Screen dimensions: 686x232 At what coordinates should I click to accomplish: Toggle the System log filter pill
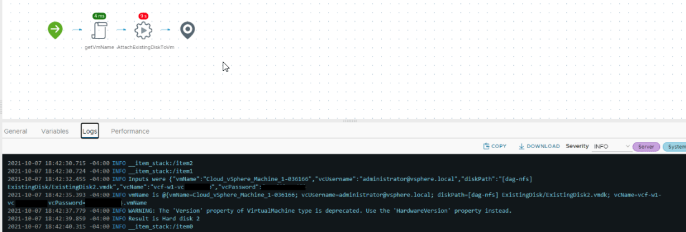[675, 147]
